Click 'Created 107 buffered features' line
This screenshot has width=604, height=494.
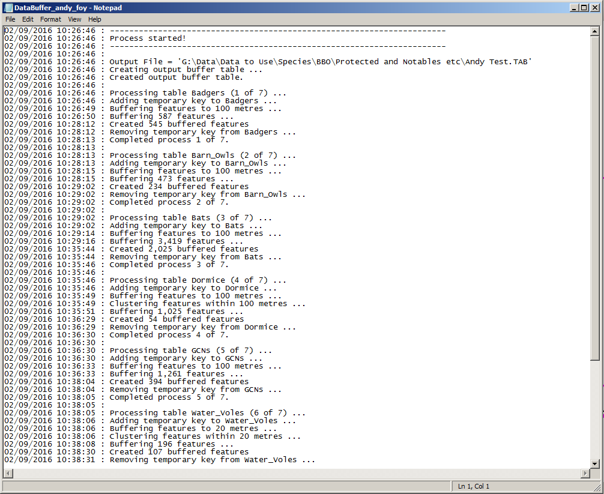[179, 452]
